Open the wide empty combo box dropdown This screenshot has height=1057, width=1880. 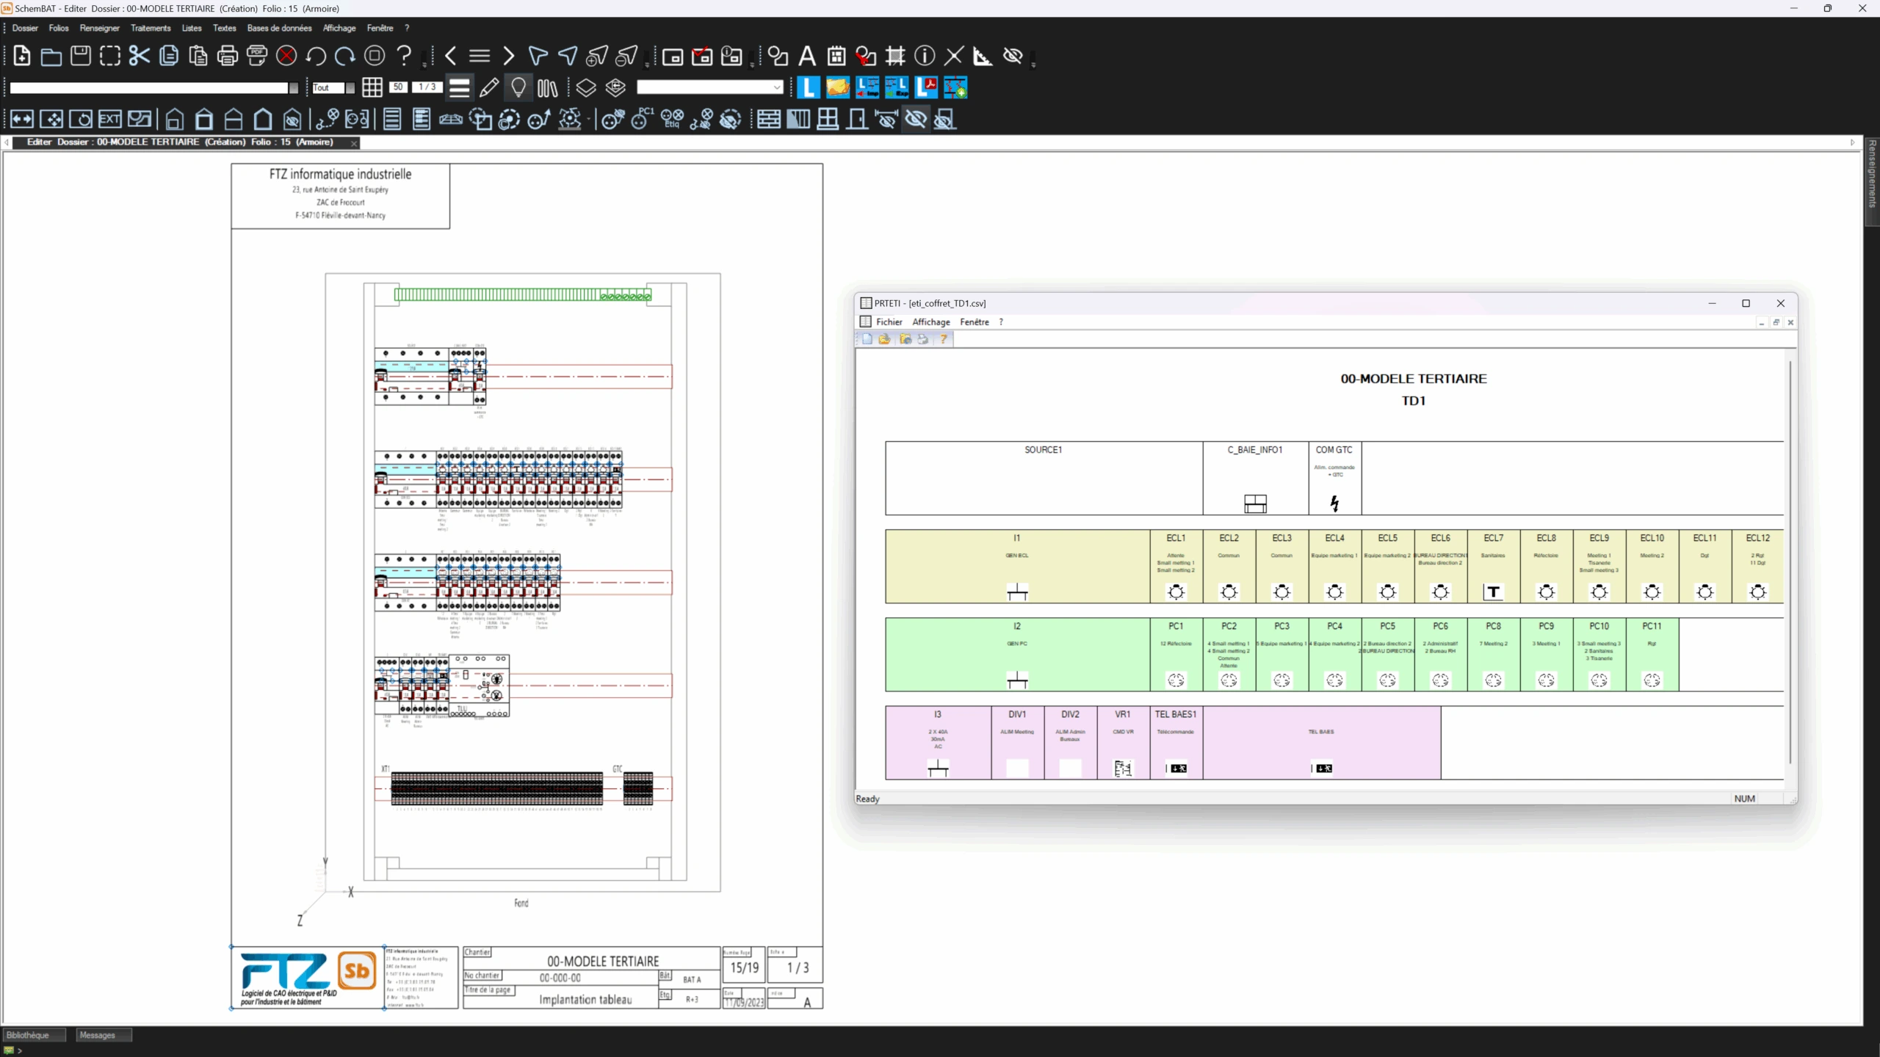point(777,88)
